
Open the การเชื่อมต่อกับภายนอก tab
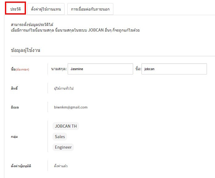pos(90,9)
